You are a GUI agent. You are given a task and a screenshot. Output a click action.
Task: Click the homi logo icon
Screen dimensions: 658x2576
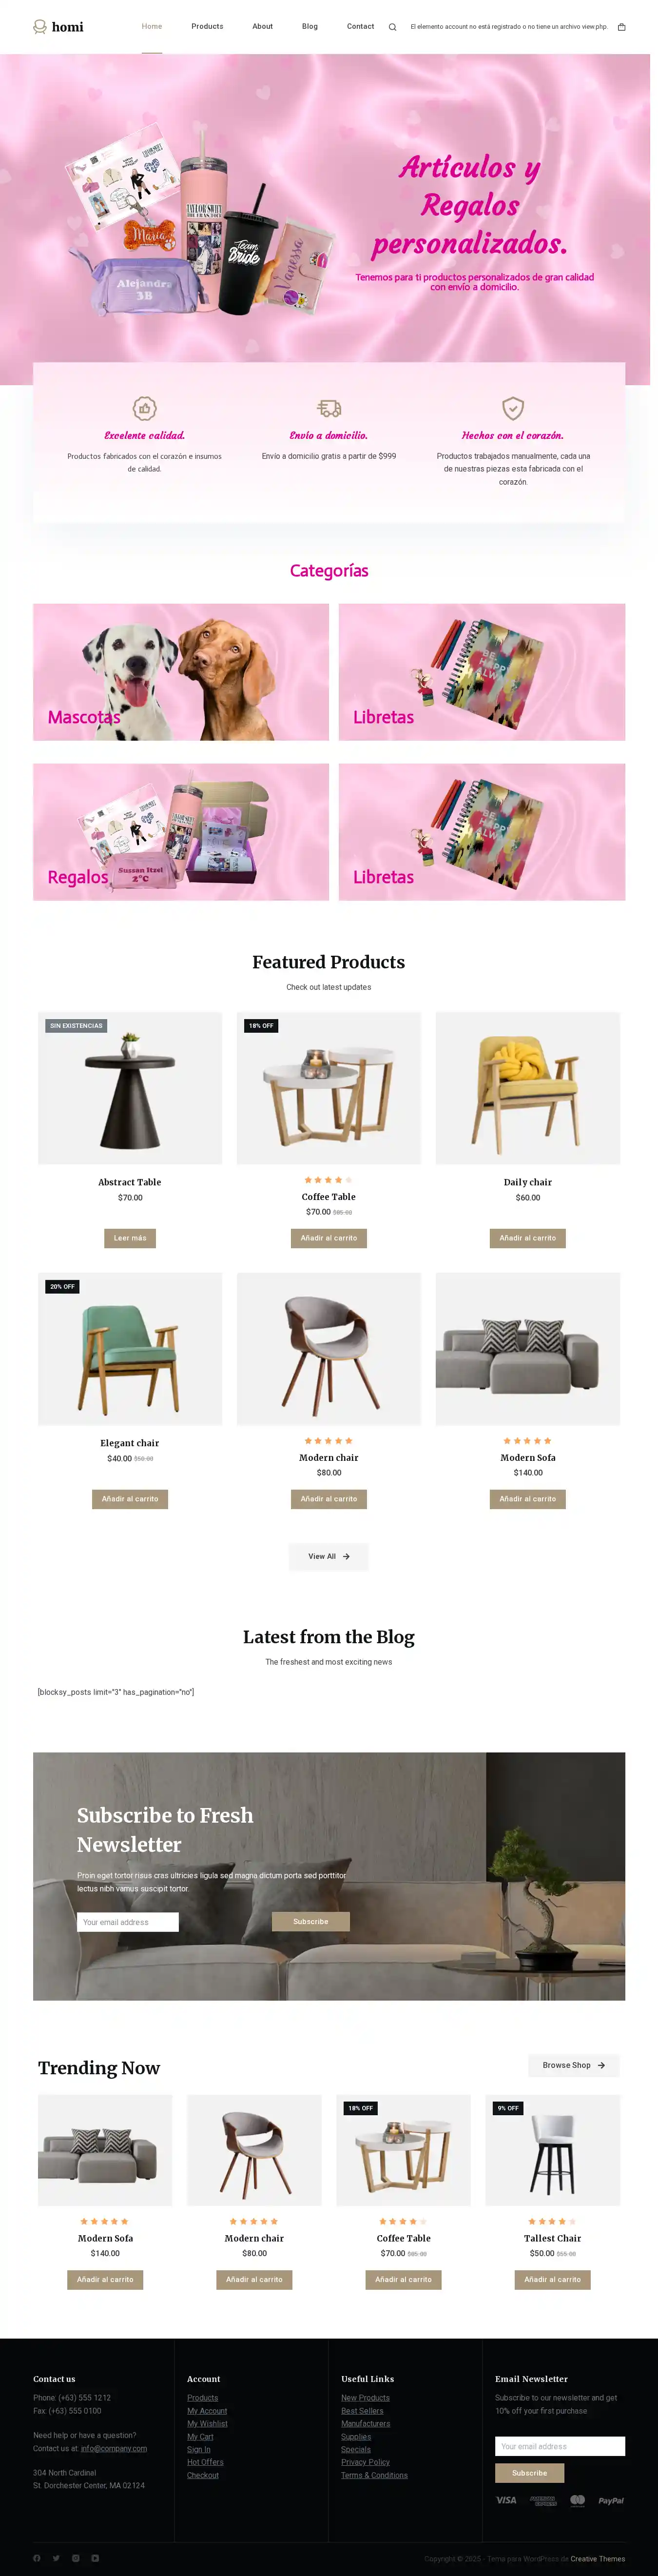40,27
